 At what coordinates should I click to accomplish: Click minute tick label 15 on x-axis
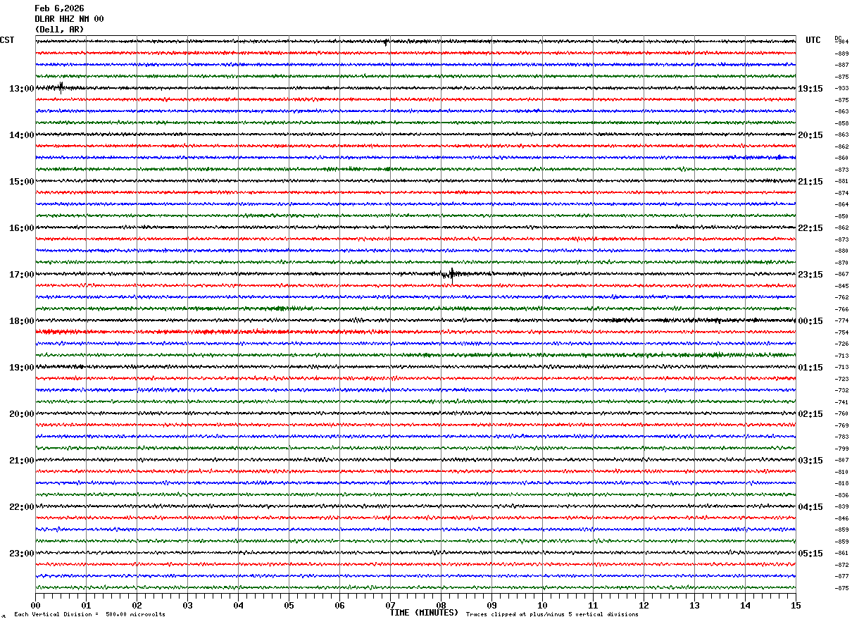point(796,606)
